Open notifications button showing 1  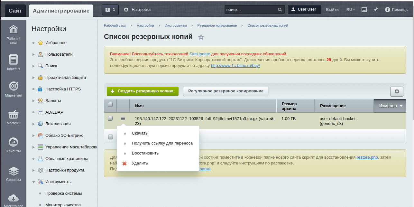110,10
